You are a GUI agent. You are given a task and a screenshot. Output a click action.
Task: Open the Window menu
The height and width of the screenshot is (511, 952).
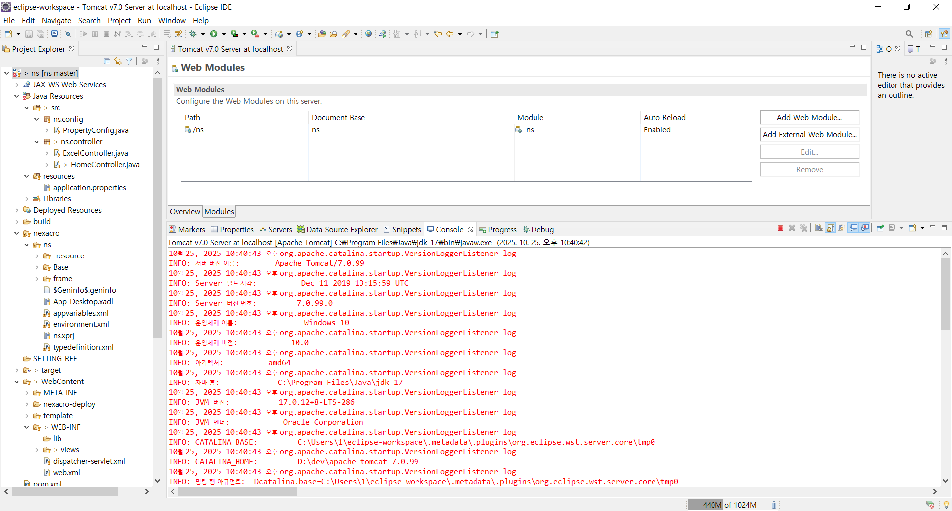(172, 20)
